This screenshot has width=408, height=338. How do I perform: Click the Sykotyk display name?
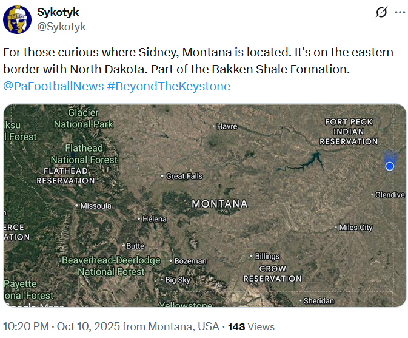click(x=58, y=12)
